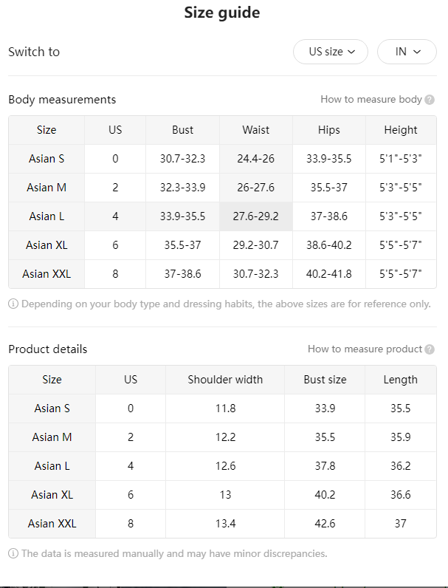Click the Bust size header in product details
The height and width of the screenshot is (588, 448).
click(325, 380)
